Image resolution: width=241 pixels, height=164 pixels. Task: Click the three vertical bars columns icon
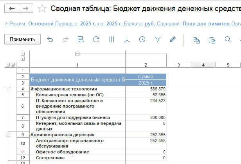pyautogui.click(x=112, y=39)
